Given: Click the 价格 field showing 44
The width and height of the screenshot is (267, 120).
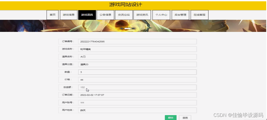Looking at the screenshot, I should tap(138, 80).
